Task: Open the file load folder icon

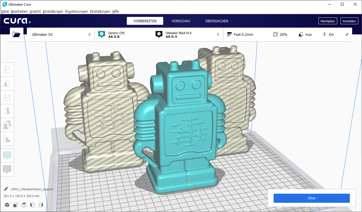Action: tap(16, 34)
